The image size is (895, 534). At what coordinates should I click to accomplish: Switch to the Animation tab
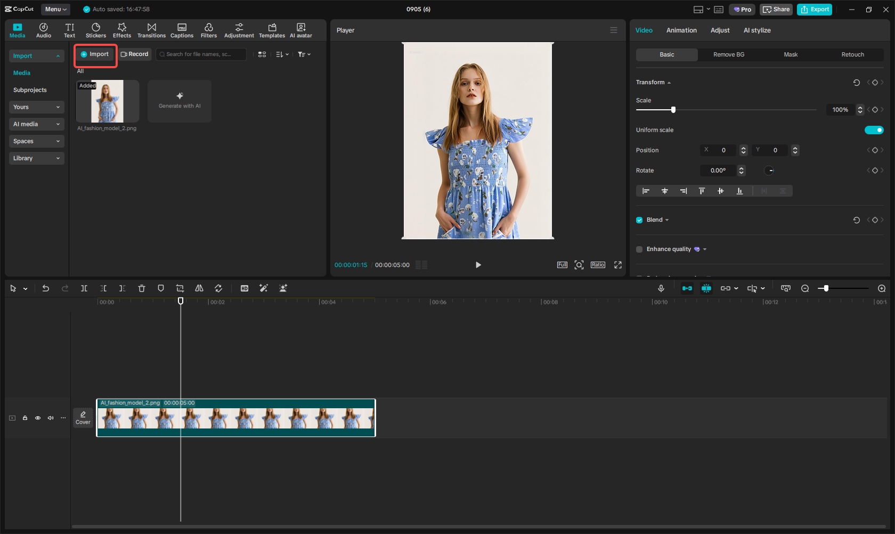tap(681, 30)
